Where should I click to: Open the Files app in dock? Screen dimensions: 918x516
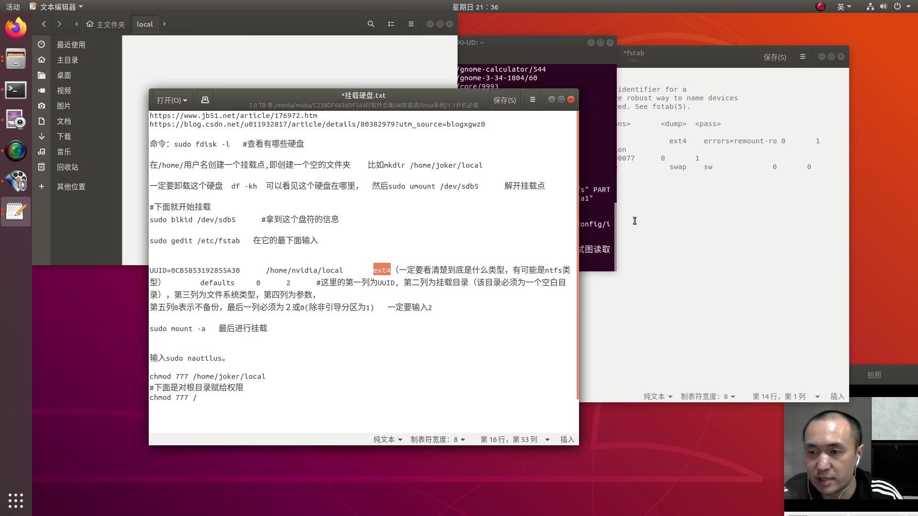(x=16, y=59)
